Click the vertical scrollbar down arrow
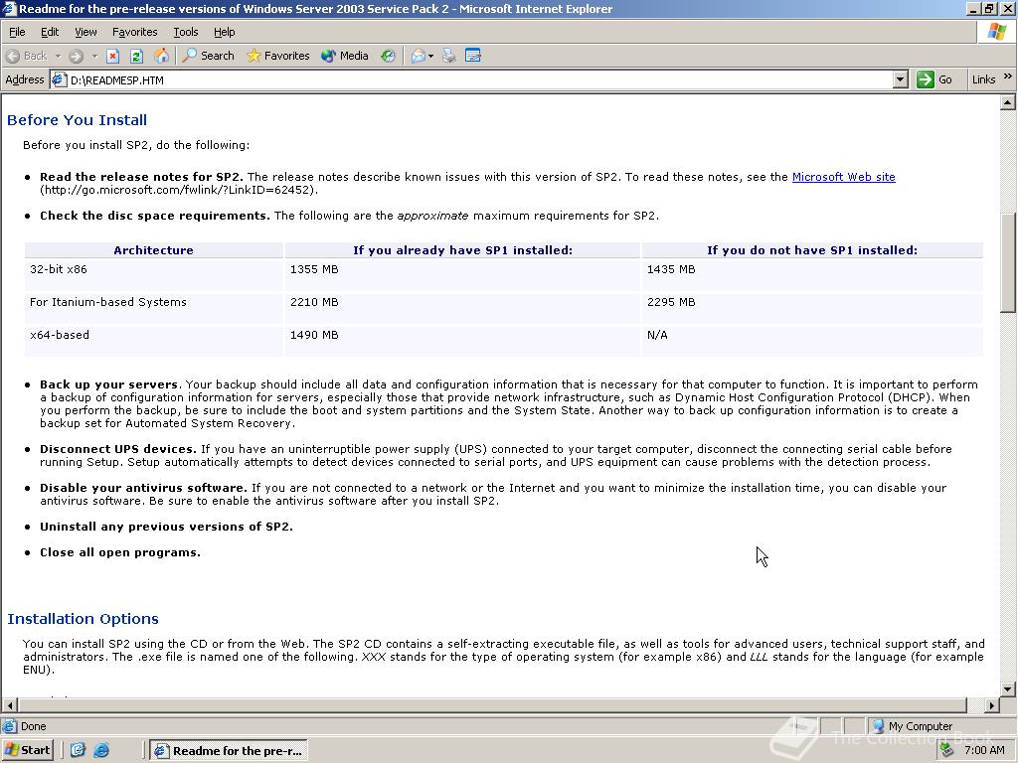Image resolution: width=1018 pixels, height=763 pixels. [x=1008, y=689]
